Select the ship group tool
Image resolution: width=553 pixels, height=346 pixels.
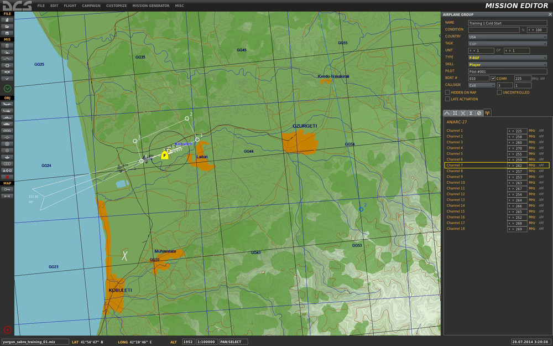[x=7, y=117]
